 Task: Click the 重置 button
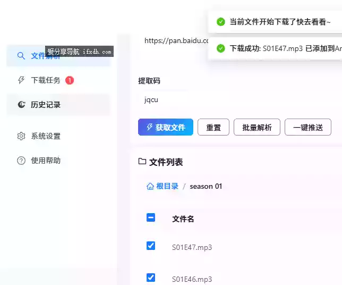[213, 127]
